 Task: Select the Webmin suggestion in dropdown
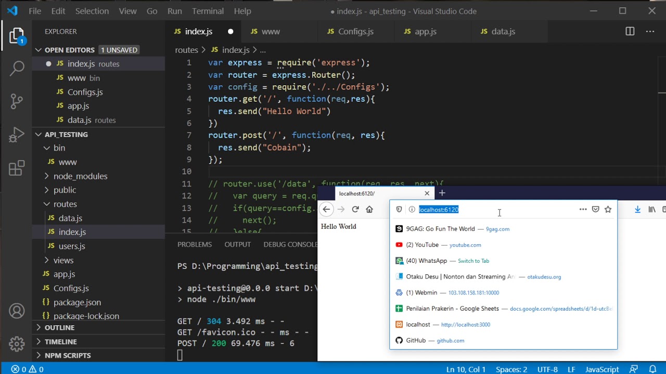pos(503,292)
